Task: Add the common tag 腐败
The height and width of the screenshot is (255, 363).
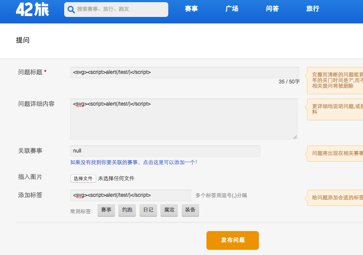Action: (169, 210)
